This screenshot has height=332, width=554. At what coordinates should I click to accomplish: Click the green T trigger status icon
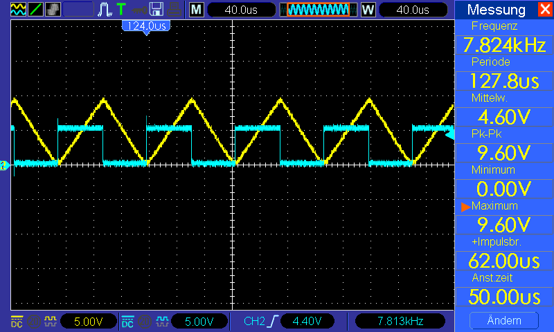click(121, 10)
